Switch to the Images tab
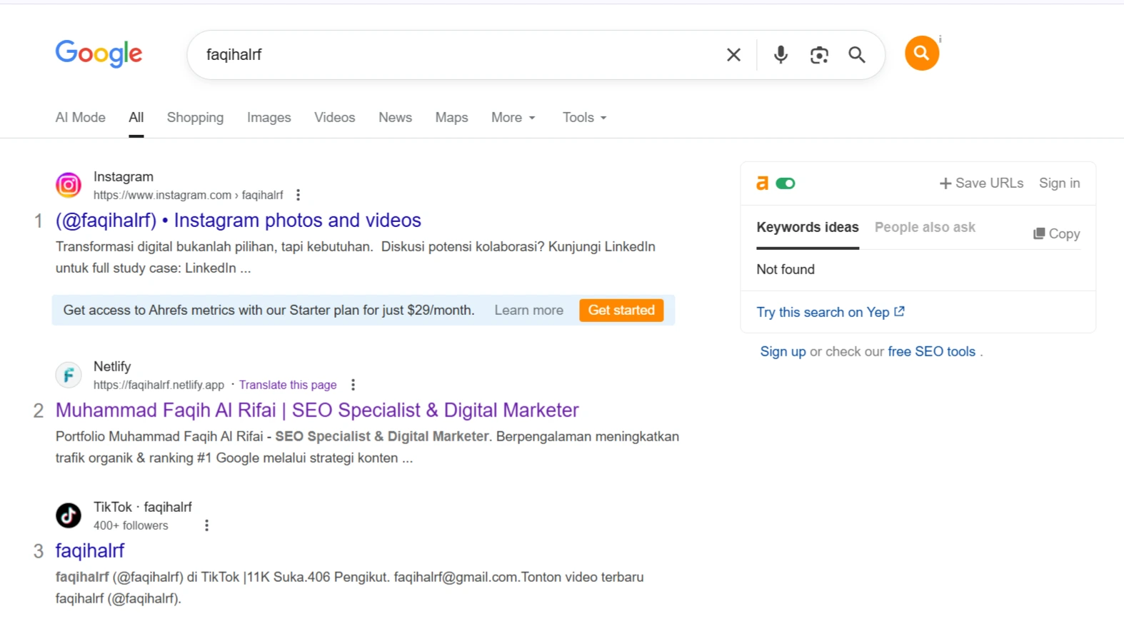 269,118
